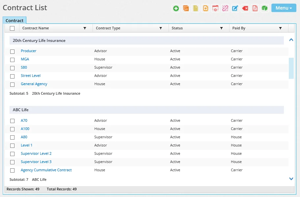Screen dimensions: 300x197
Task: Select the Add Document icon
Action: (x=205, y=8)
